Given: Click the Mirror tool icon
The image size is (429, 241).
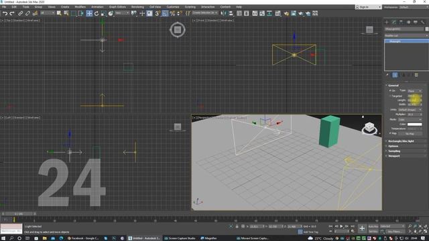Looking at the screenshot, I should click(223, 13).
